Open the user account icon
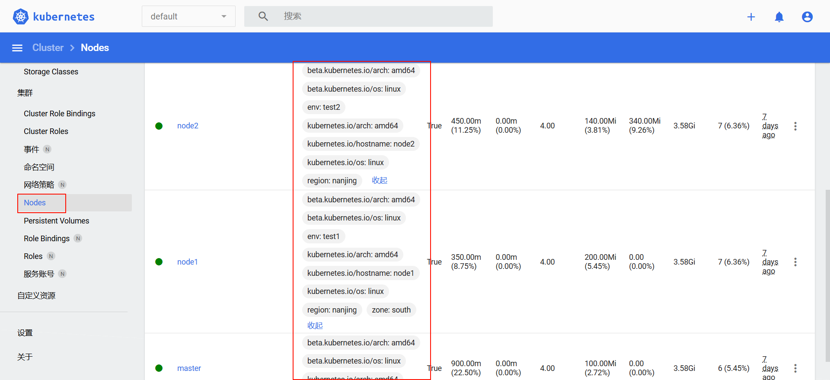This screenshot has height=380, width=830. 807,17
